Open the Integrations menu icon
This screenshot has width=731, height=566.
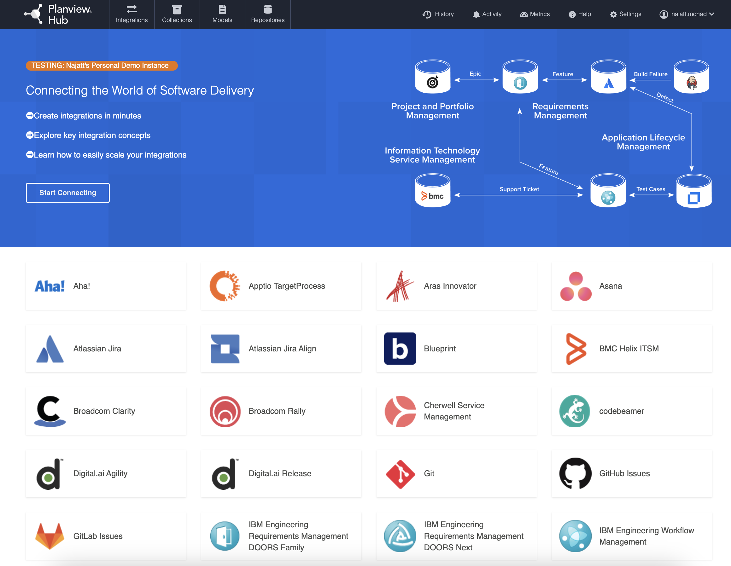click(x=132, y=9)
